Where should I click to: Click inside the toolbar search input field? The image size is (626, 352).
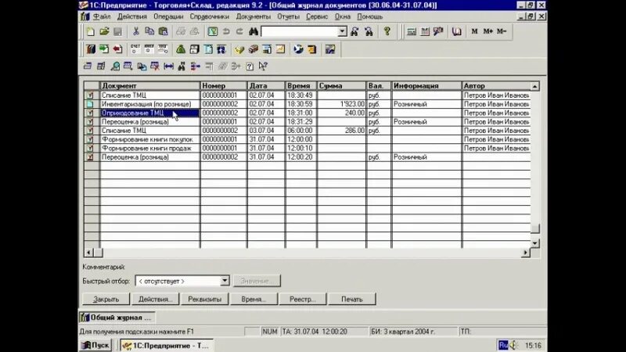pyautogui.click(x=300, y=31)
